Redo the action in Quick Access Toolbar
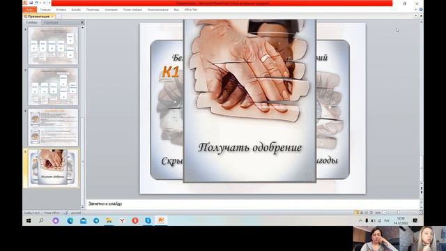Screen dimensions: 446x251 click(x=45, y=3)
